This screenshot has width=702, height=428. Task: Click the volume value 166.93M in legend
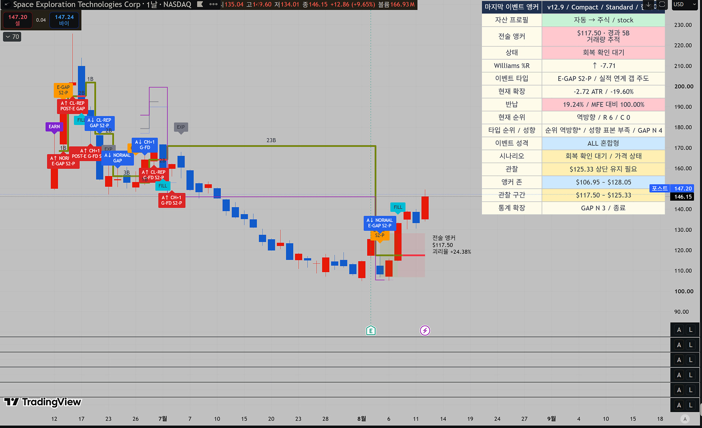click(402, 4)
